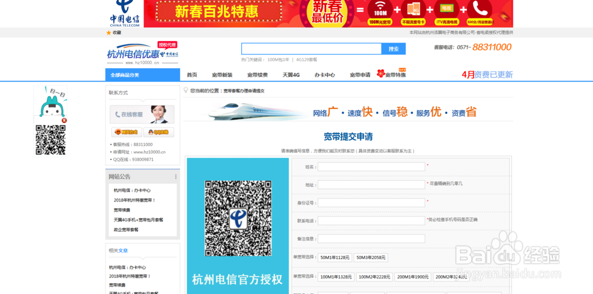The width and height of the screenshot is (593, 294).
Task: Click the 联系电话 phone number field
Action: pos(371,220)
